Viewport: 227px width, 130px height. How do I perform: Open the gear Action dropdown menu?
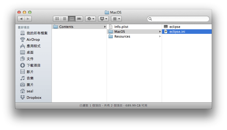(x=90, y=19)
